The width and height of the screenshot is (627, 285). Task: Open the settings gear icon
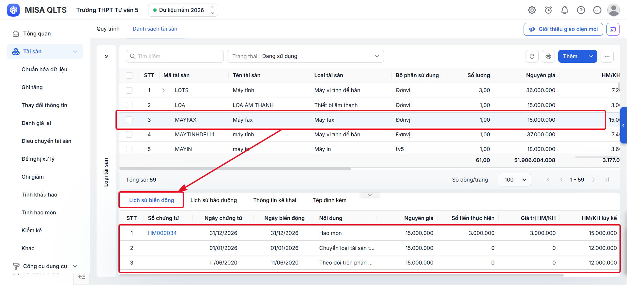point(532,10)
